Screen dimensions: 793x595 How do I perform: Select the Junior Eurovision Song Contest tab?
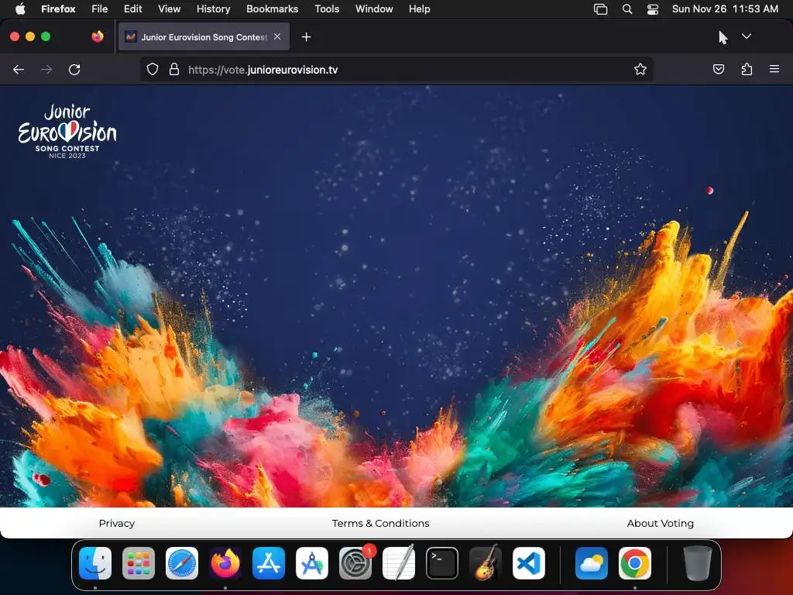[204, 36]
